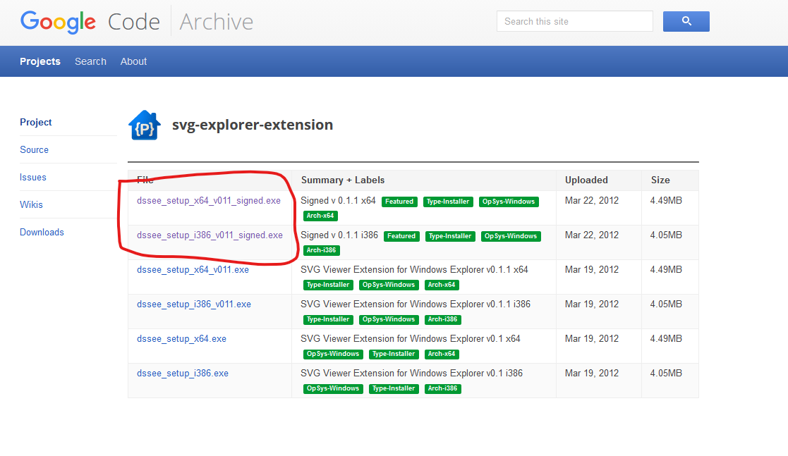Download dssee_setup_i386_v011_signed.exe
The image size is (788, 456).
210,235
